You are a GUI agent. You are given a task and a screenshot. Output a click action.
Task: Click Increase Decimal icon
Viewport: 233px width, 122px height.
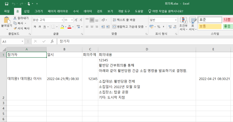pos(170,27)
